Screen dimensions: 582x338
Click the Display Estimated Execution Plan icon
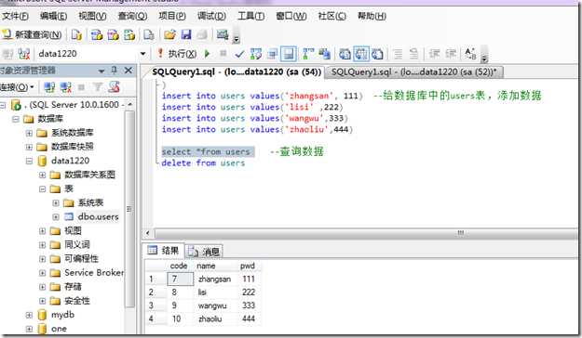point(256,54)
